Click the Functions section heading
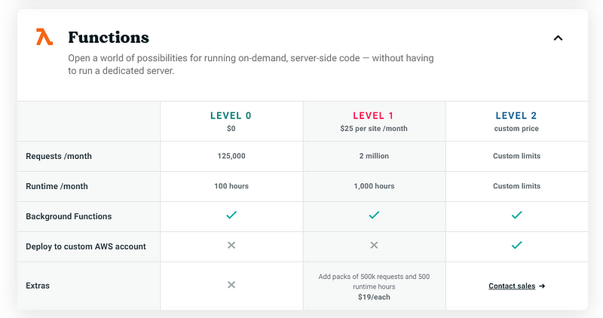The image size is (603, 318). coord(109,38)
